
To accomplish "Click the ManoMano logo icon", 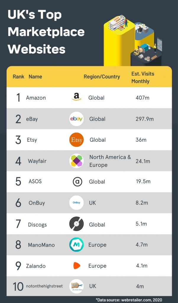I will 76,245.
